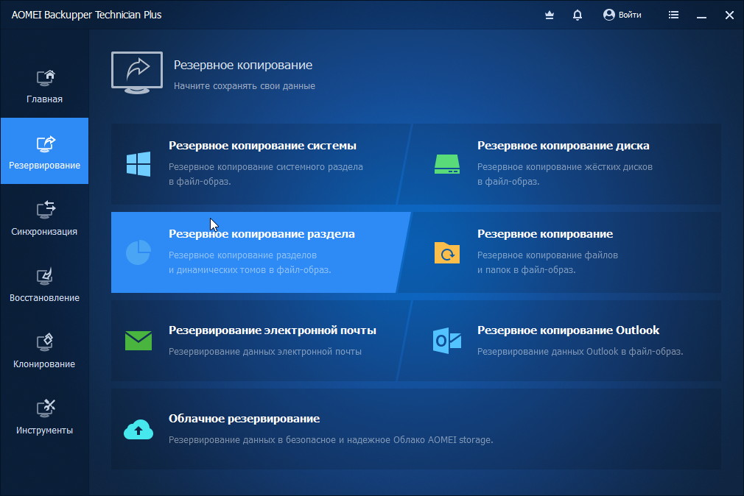Click the Инструменты wrench icon
The image size is (744, 496).
point(46,408)
